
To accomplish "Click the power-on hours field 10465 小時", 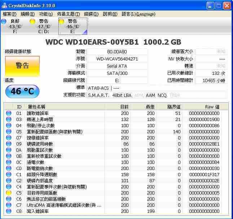I will [211, 81].
